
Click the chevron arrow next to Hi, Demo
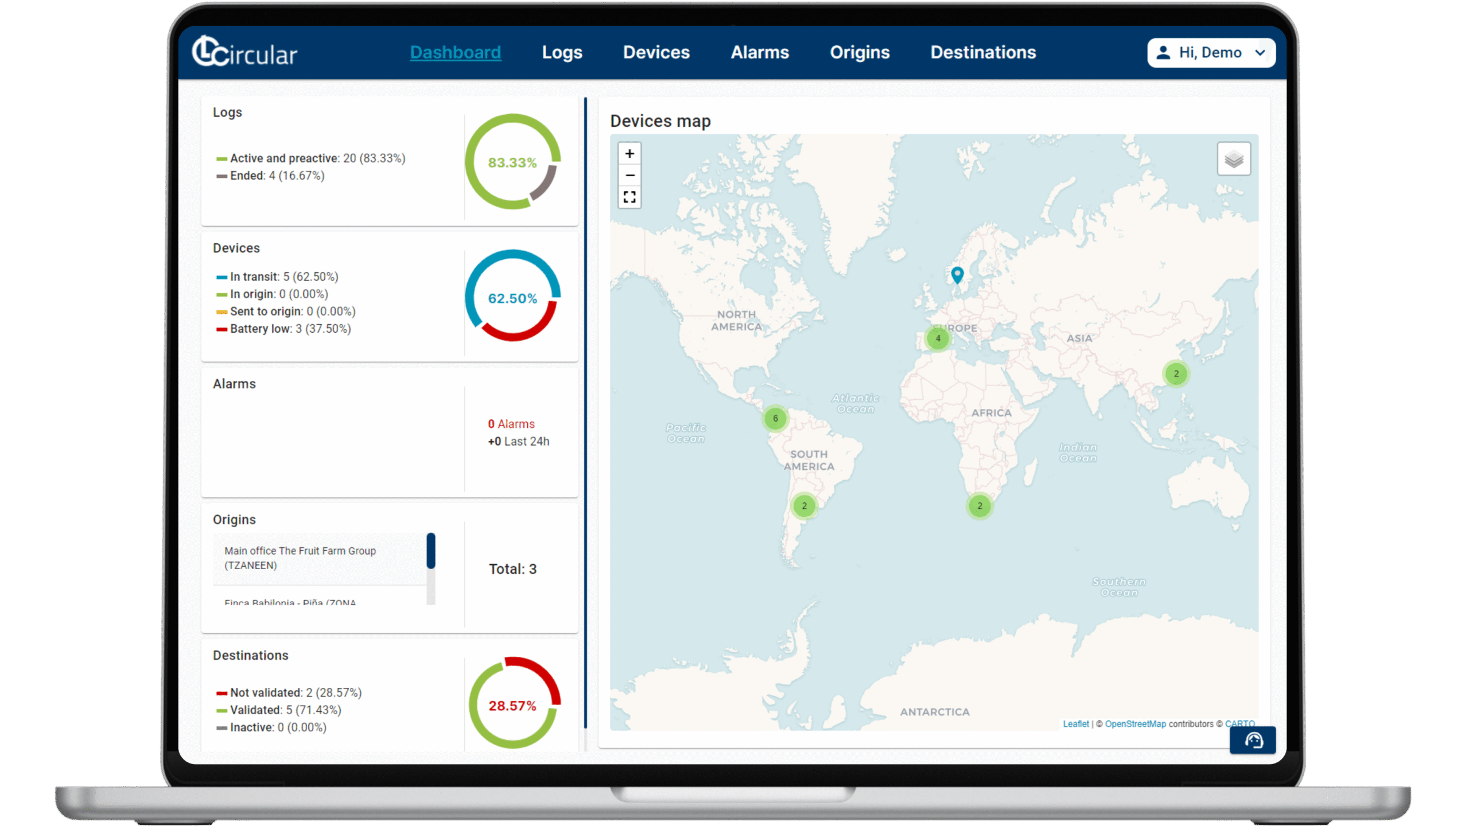(x=1260, y=53)
